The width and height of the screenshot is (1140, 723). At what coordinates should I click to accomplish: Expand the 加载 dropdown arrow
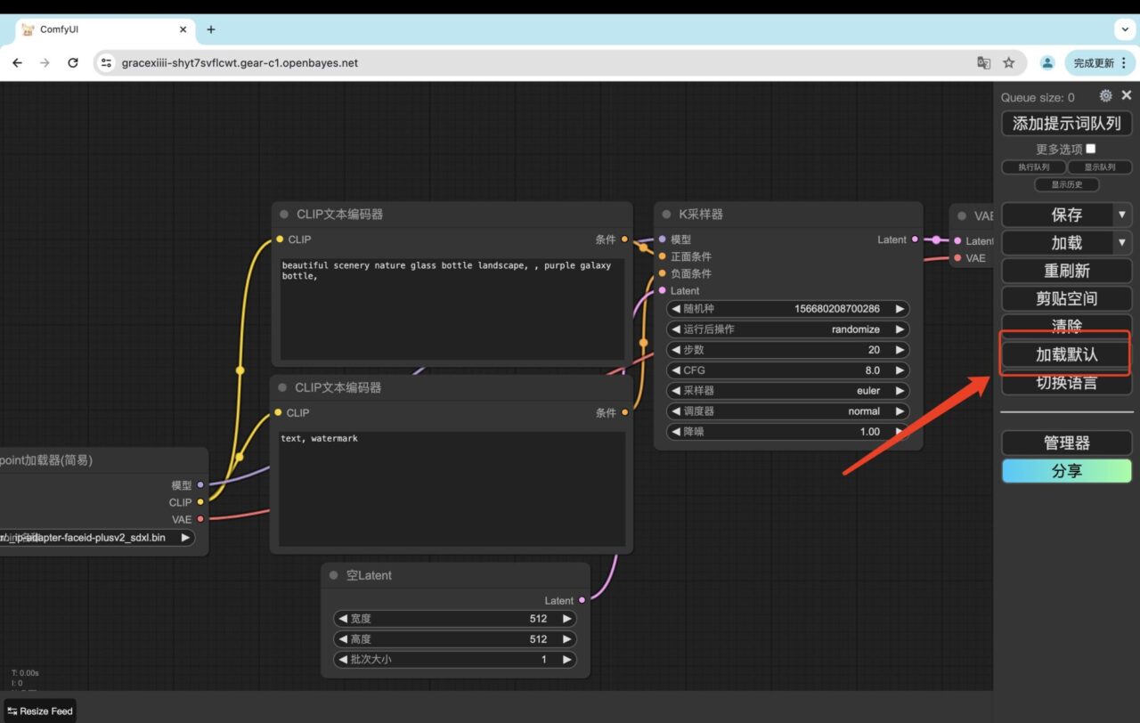coord(1121,242)
